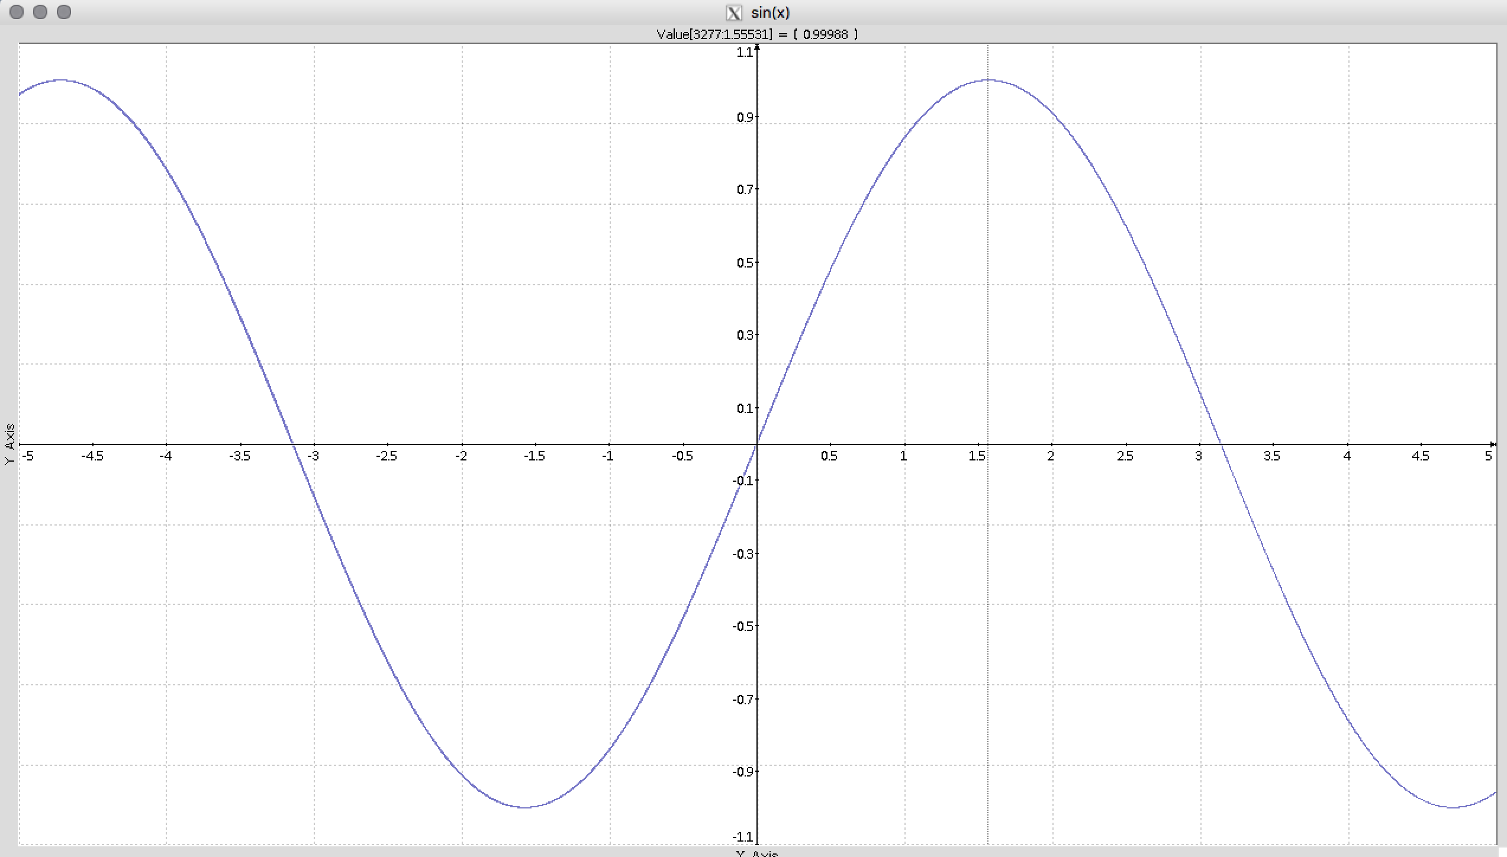Screen dimensions: 1507x857
Task: Click the curve's zero crossing near x 3
Action: (1221, 444)
